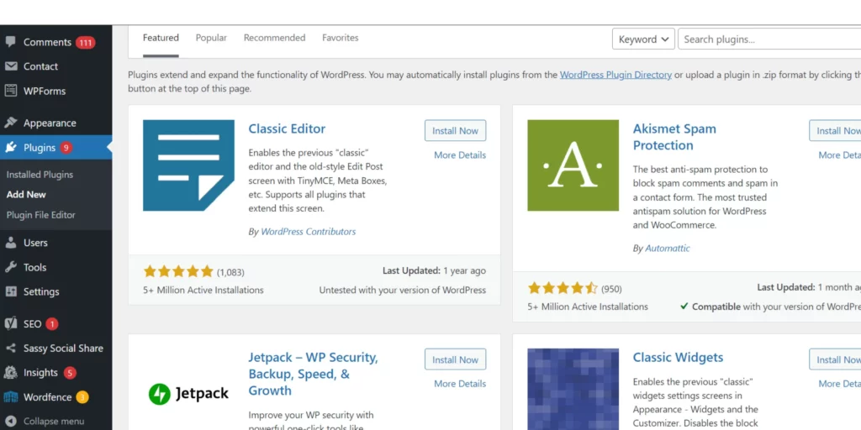Open the WordPress Contributors author link
The width and height of the screenshot is (861, 430).
coord(308,232)
